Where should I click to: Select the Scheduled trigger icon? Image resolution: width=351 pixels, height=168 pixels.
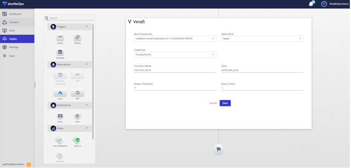click(x=60, y=52)
